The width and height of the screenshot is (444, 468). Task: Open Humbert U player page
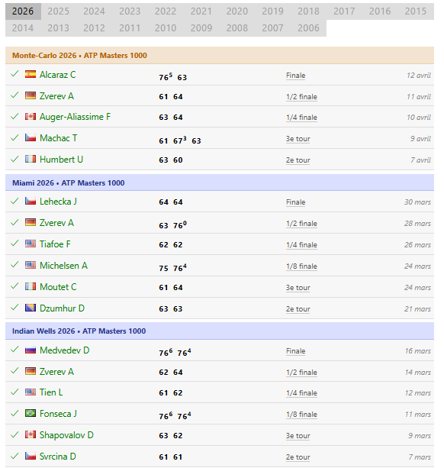[61, 160]
